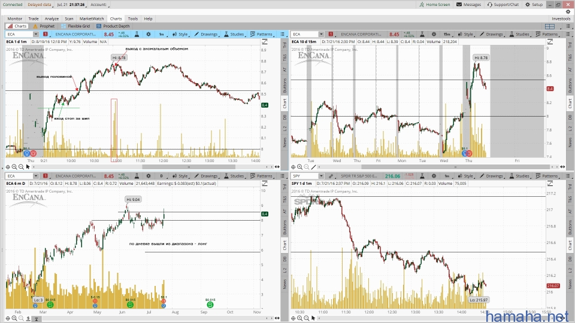The image size is (575, 323).
Task: Open red link color selector in ECA 1m chart
Action: tap(46, 34)
